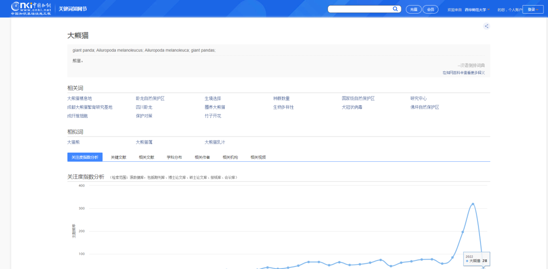Click 在知网百科中查看更多释义 link
Viewport: 548px width, 269px height.
(x=463, y=73)
